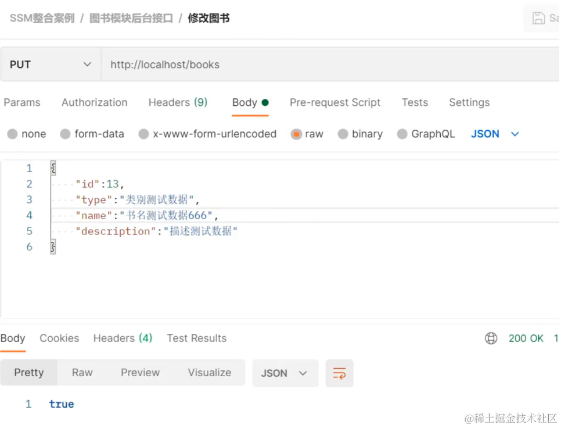Screen dimensions: 561x428
Task: Switch to Raw response view
Action: coord(82,373)
